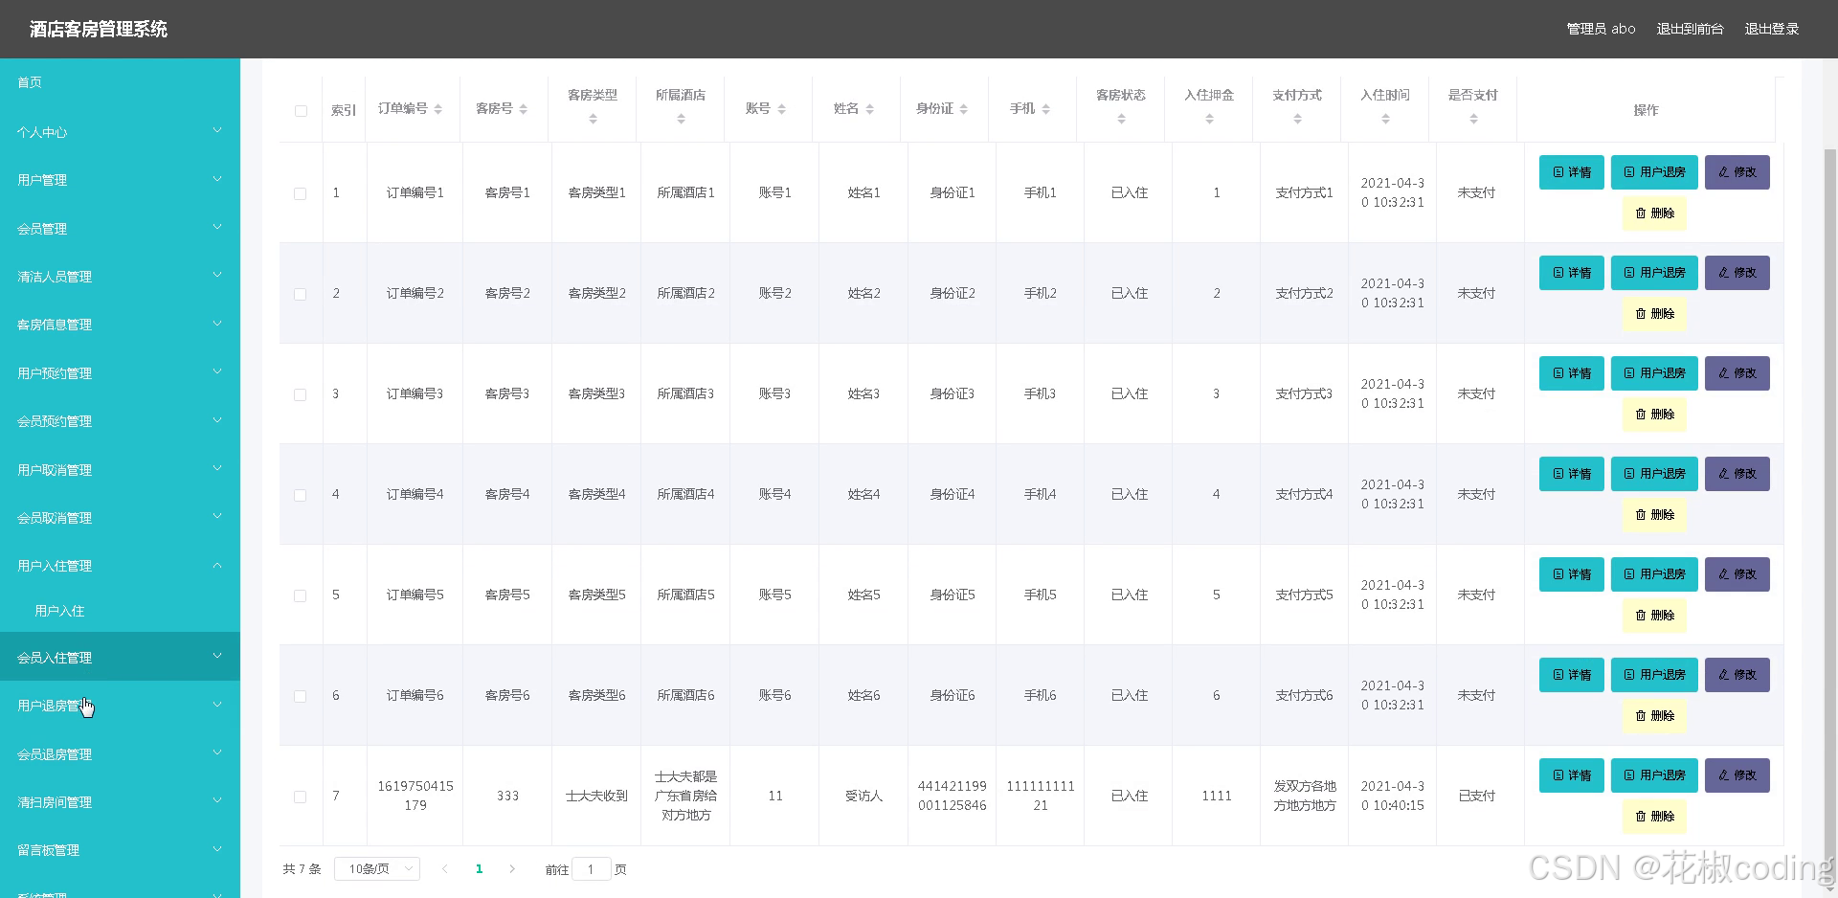Check the checkbox for row 订单编号6
Screen dimensions: 1838x898
coord(300,696)
